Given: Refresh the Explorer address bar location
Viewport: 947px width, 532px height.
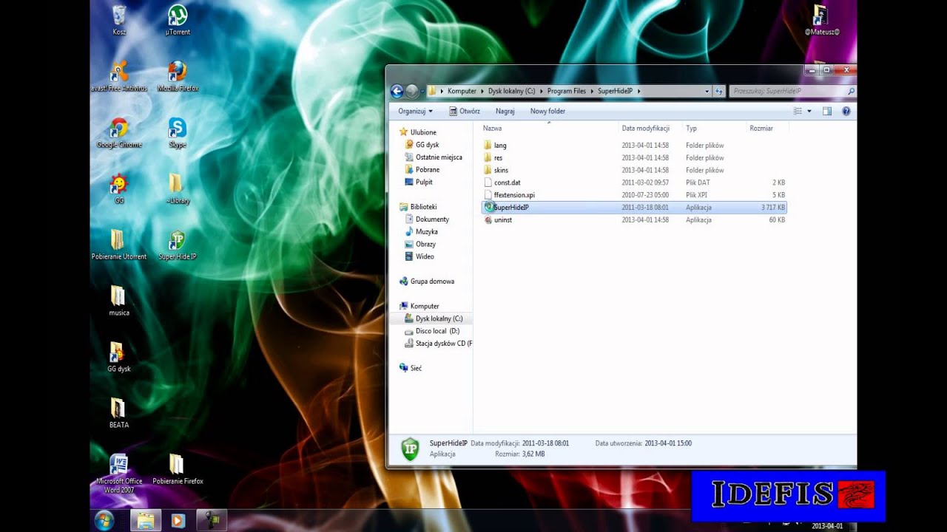Looking at the screenshot, I should [719, 91].
